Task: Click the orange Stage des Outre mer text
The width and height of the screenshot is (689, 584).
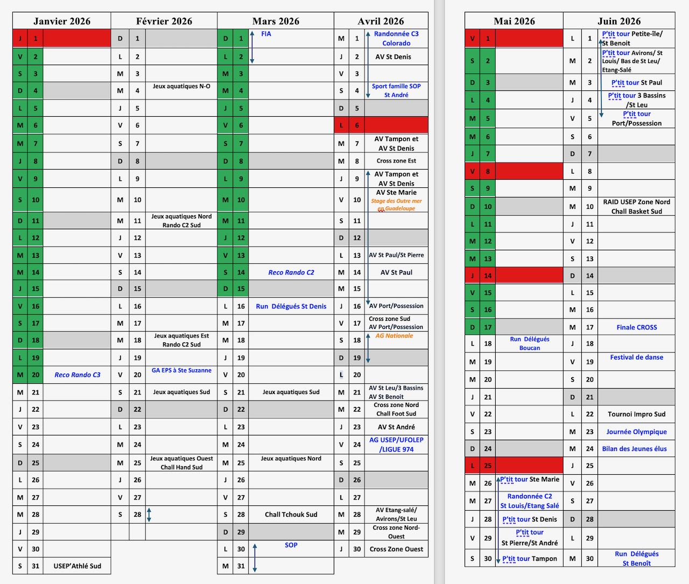Action: click(396, 201)
